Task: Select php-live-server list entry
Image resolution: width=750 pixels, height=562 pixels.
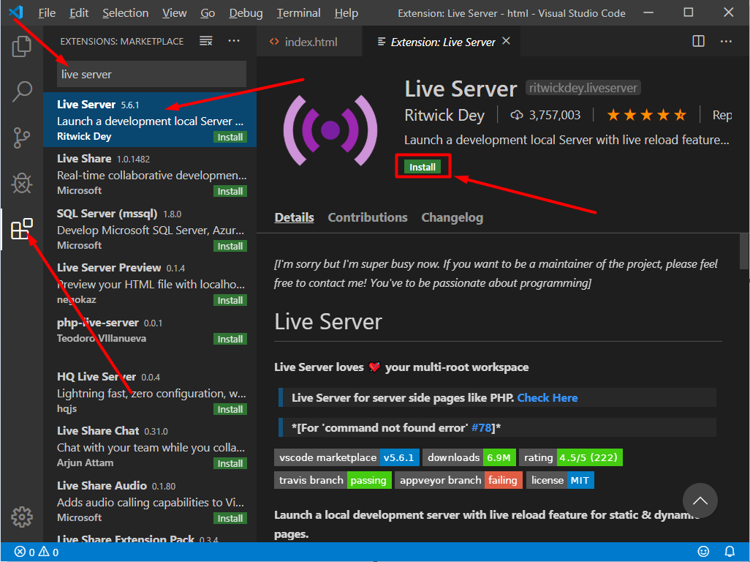Action: tap(150, 337)
